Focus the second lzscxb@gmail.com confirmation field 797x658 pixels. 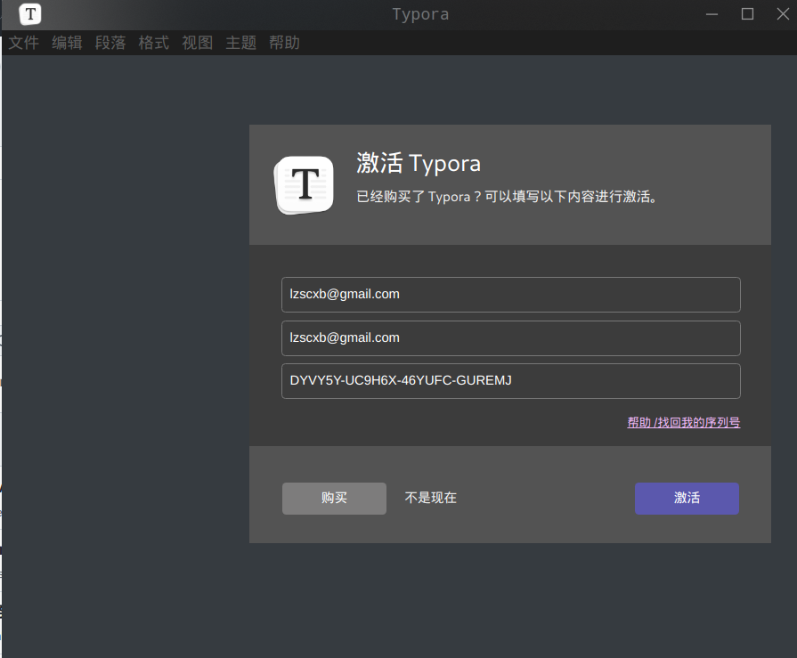(x=511, y=338)
